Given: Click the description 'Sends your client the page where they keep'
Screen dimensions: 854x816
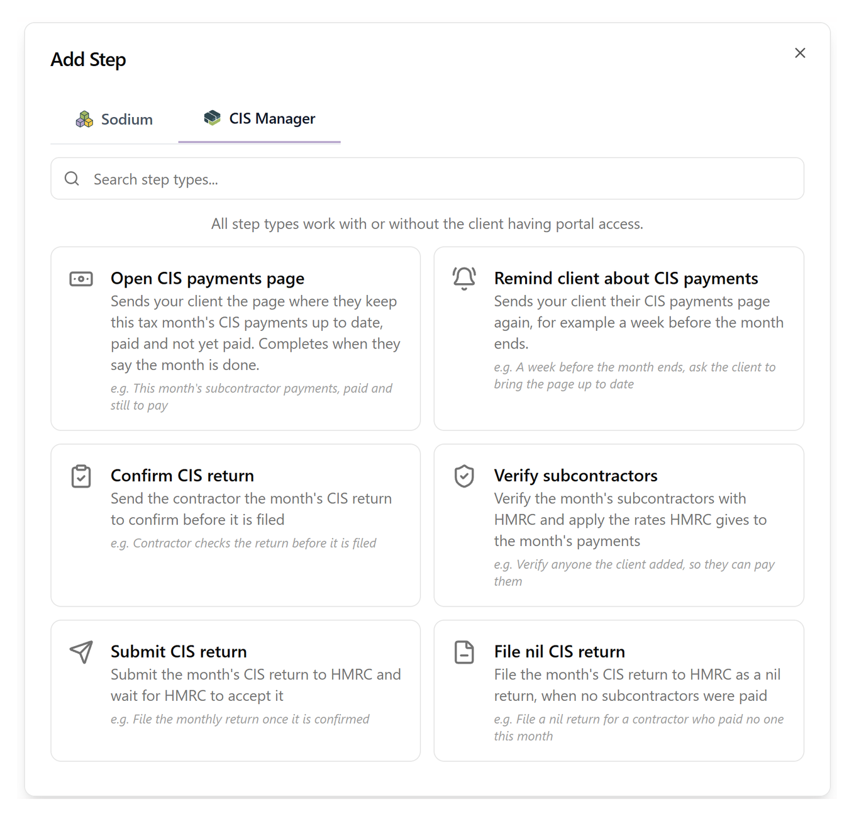Looking at the screenshot, I should click(x=256, y=333).
